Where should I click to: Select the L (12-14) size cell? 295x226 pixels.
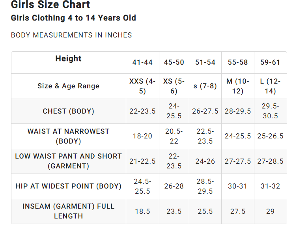(271, 86)
